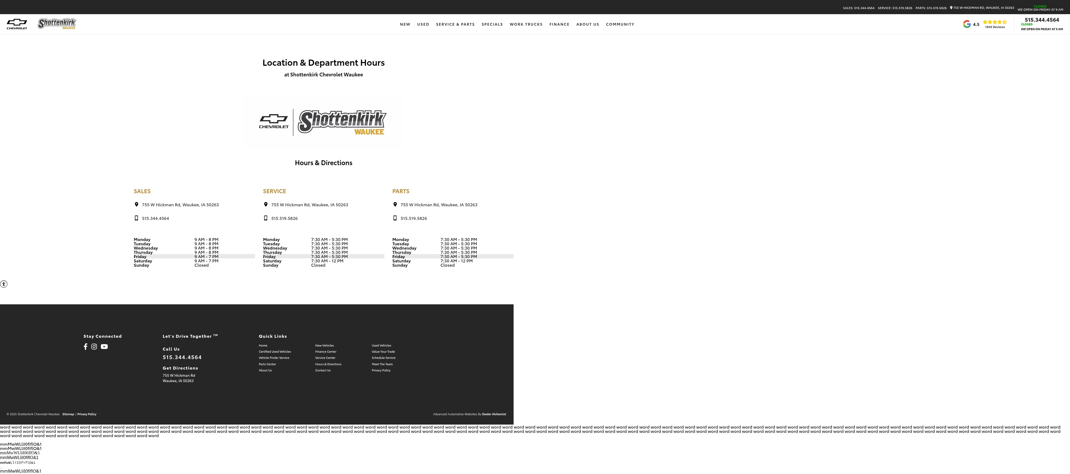Click the phone icon under SERVICE
The width and height of the screenshot is (1070, 474).
[x=266, y=218]
